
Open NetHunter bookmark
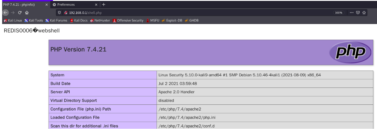100,21
